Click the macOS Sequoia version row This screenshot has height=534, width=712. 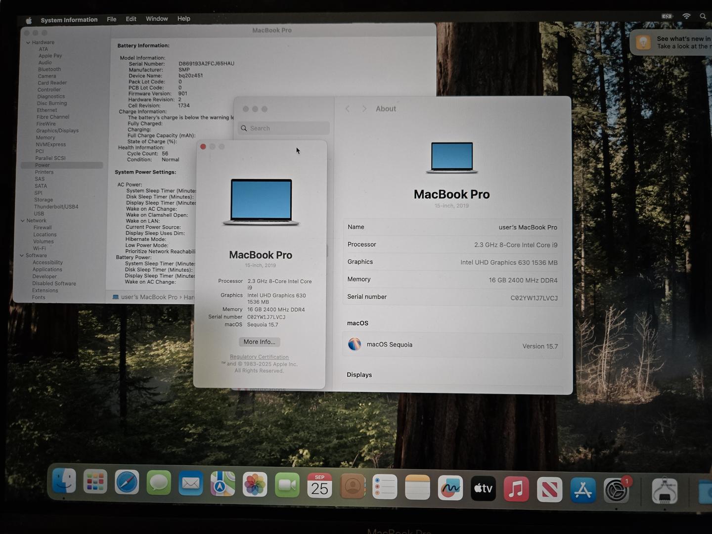[452, 345]
